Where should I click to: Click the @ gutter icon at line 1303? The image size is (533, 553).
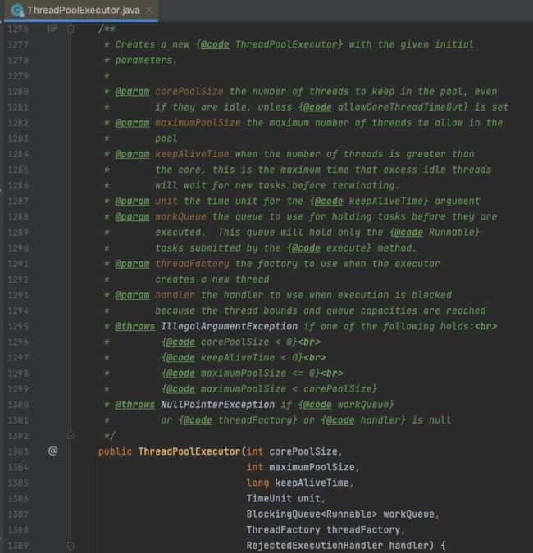tap(53, 451)
